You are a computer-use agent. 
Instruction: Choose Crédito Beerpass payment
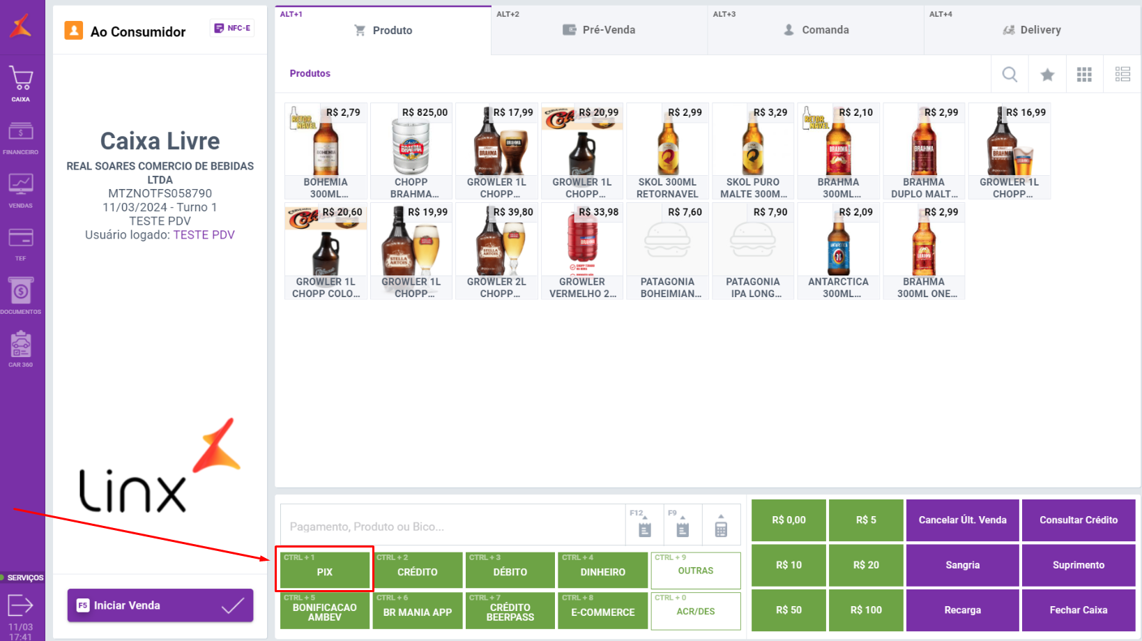tap(510, 611)
